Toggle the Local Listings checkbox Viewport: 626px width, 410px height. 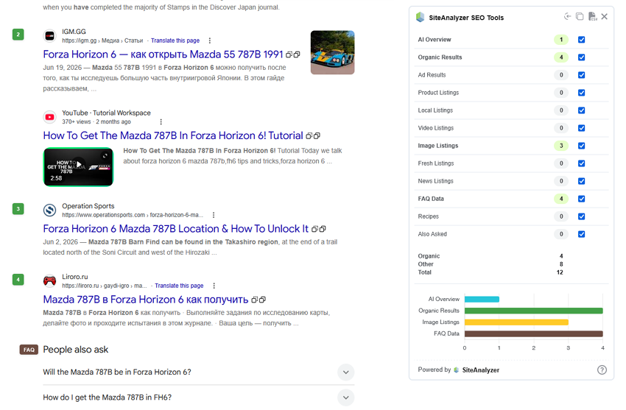581,110
